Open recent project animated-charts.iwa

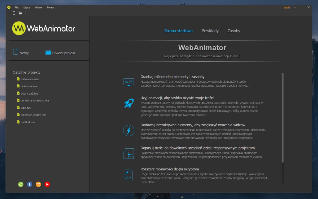coord(33,115)
